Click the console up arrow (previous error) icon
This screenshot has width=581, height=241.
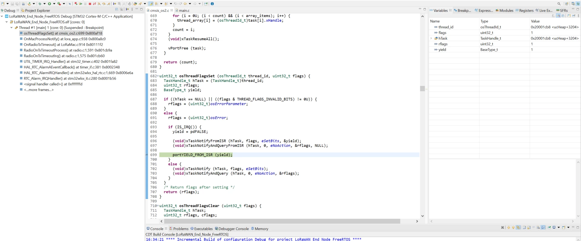tap(513, 227)
